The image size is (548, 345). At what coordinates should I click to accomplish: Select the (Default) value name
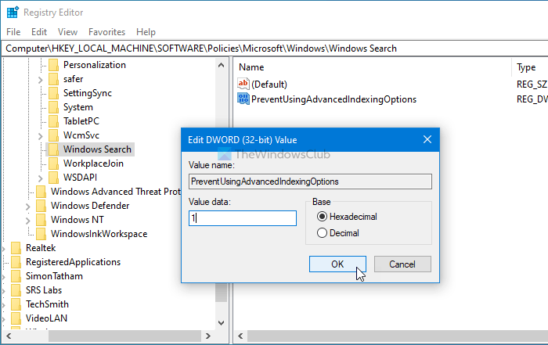(269, 84)
